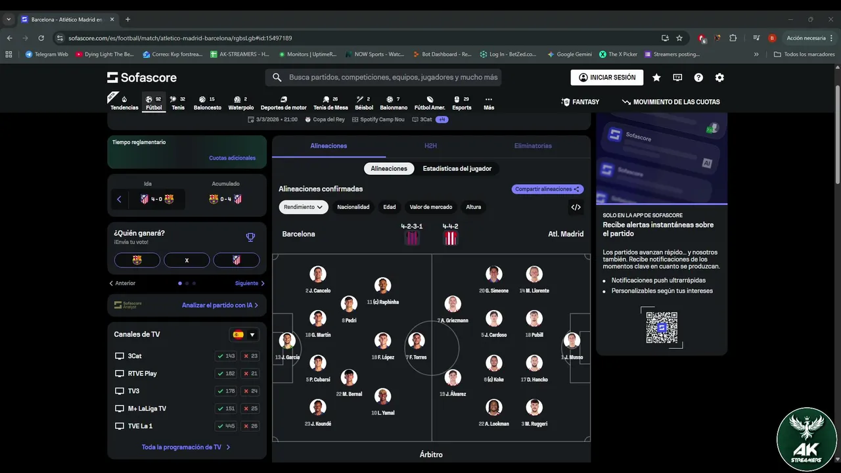This screenshot has width=841, height=473.
Task: Open browser extensions puzzle icon
Action: tap(733, 38)
